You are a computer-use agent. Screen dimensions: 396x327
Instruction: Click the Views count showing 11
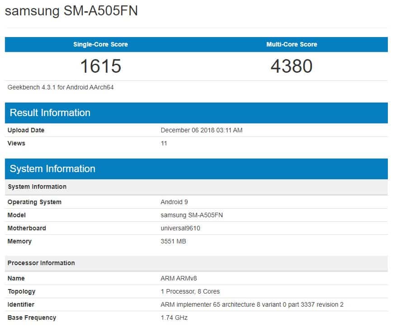(x=164, y=143)
